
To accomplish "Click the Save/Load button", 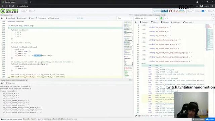I will [10, 18].
